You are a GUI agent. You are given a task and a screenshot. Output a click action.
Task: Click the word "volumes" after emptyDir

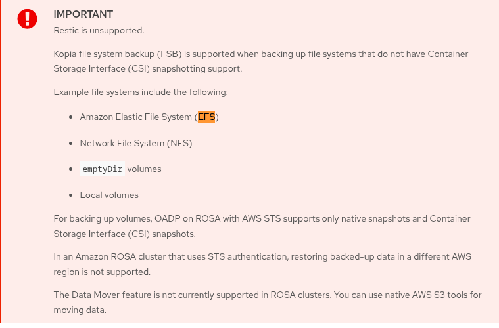[x=144, y=169]
